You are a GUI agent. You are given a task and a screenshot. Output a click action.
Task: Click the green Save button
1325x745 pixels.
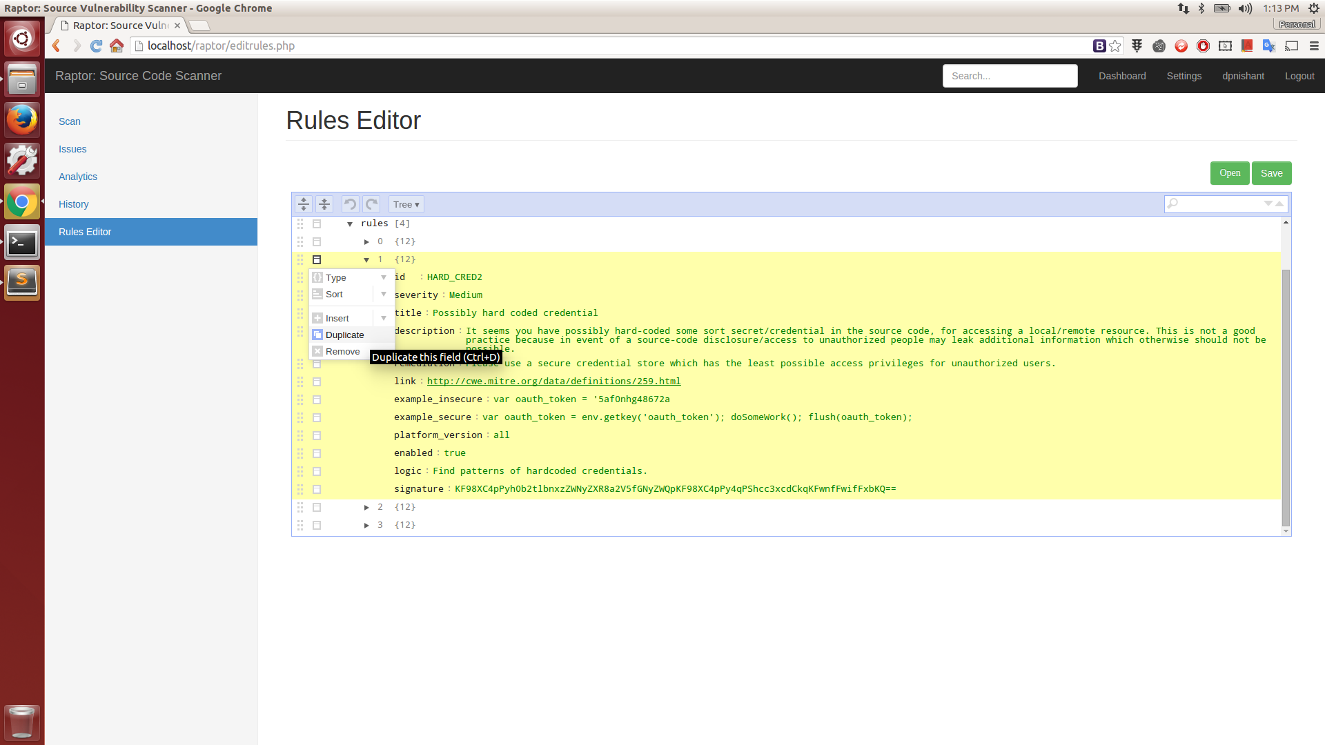click(1271, 173)
